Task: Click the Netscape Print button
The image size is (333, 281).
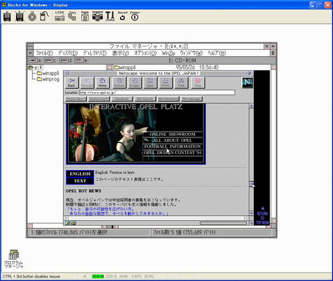Action: pyautogui.click(x=166, y=83)
